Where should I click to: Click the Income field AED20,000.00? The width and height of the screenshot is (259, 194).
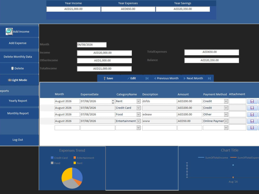tap(104, 53)
